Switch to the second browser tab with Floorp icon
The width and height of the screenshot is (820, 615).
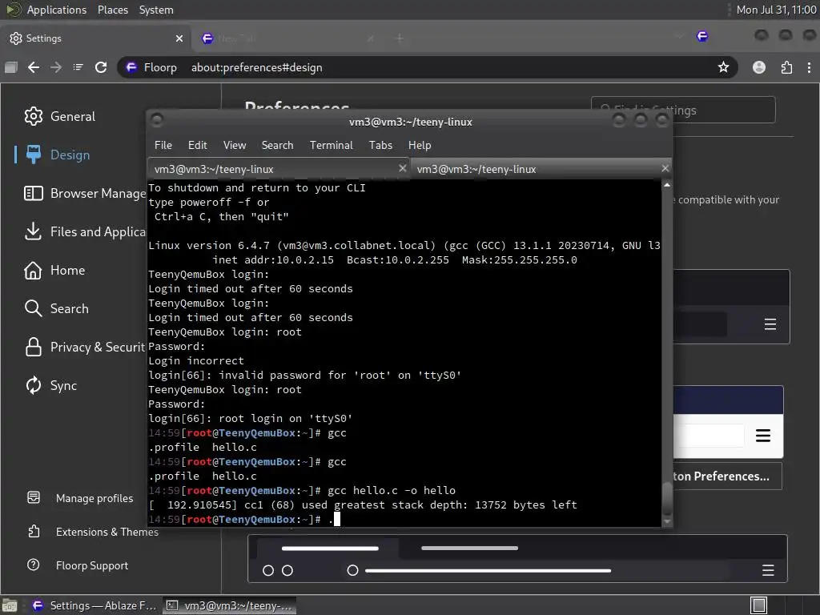pos(287,38)
